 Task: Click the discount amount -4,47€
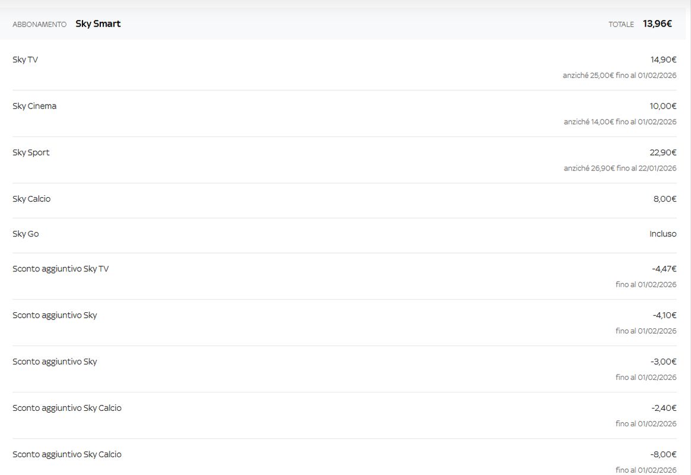664,269
